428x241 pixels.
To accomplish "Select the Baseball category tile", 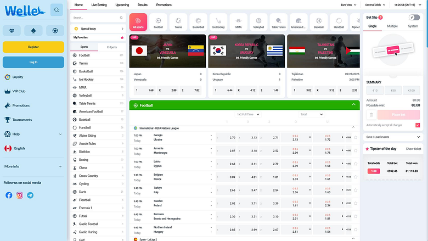I will pos(319,22).
